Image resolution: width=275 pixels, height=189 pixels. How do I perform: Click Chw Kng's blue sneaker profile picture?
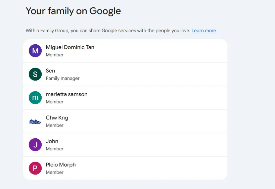click(35, 121)
